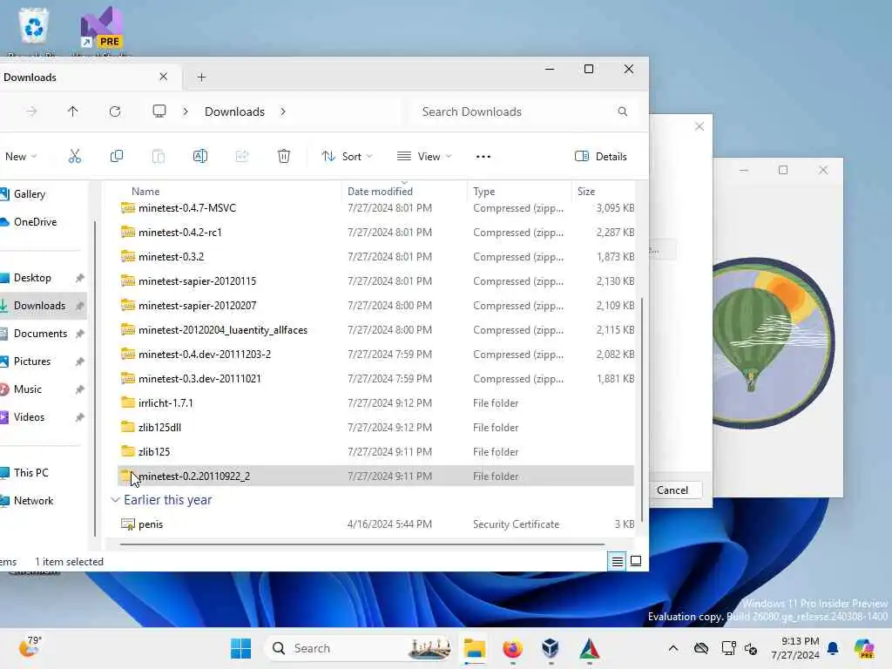Click the Search Downloads input field
The height and width of the screenshot is (669, 892).
click(x=524, y=111)
